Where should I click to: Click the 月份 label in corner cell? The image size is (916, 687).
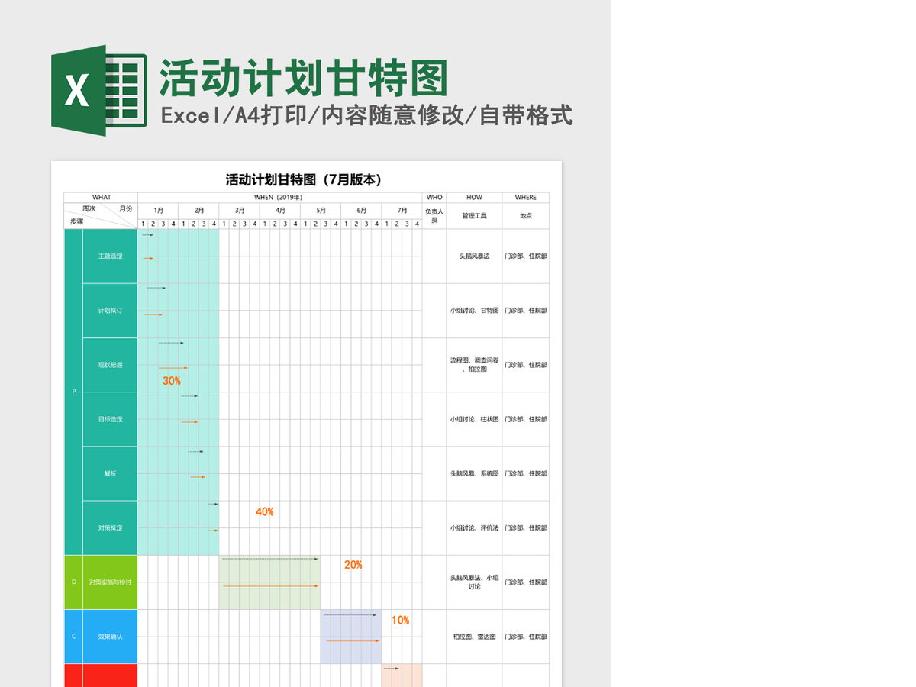(125, 208)
